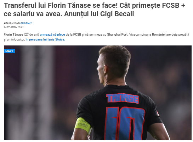Click the article headline about Florin Tănase
This screenshot has height=142, width=193.
[95, 10]
